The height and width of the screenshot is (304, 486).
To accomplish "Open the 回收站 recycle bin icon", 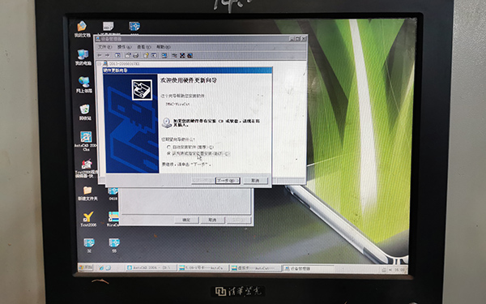I will 84,113.
